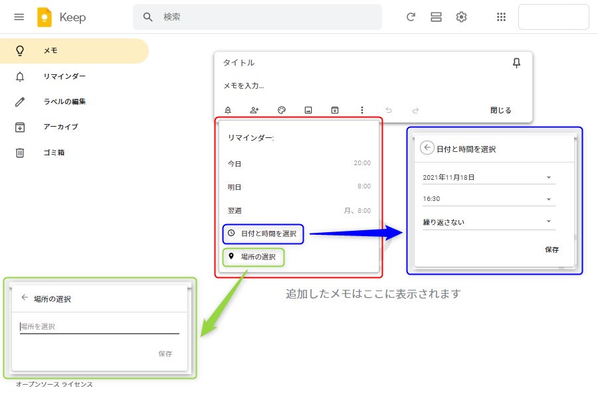Choose 日付と時間を選択 in reminder menu
This screenshot has width=598, height=398.
click(x=263, y=233)
